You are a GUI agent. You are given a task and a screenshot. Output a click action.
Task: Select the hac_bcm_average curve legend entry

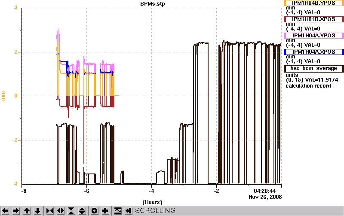click(314, 68)
